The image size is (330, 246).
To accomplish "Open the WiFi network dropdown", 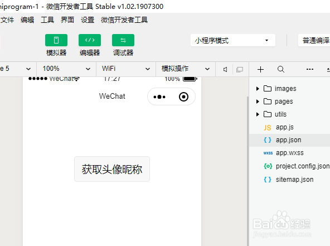I will tap(126, 69).
